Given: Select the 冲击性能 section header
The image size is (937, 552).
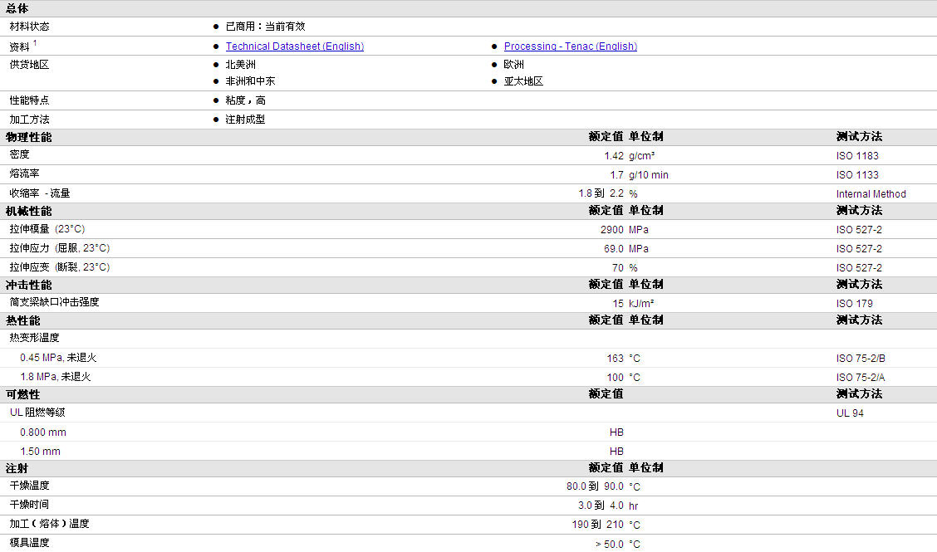Looking at the screenshot, I should pos(29,286).
